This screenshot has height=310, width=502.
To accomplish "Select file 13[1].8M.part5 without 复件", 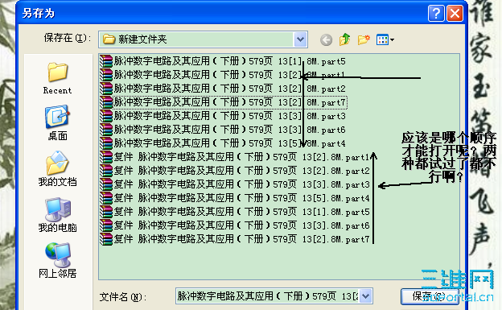I will (223, 61).
